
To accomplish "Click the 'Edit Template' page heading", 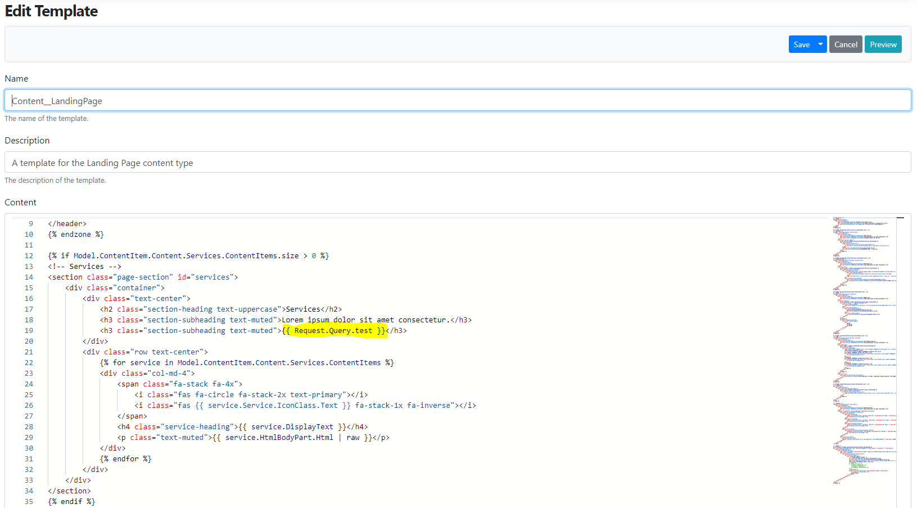I will pyautogui.click(x=51, y=11).
